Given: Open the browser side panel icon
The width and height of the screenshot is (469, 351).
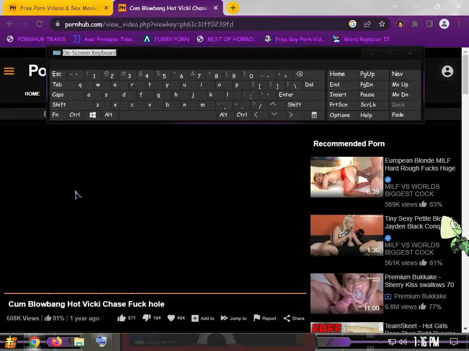Looking at the screenshot, I should click(430, 24).
